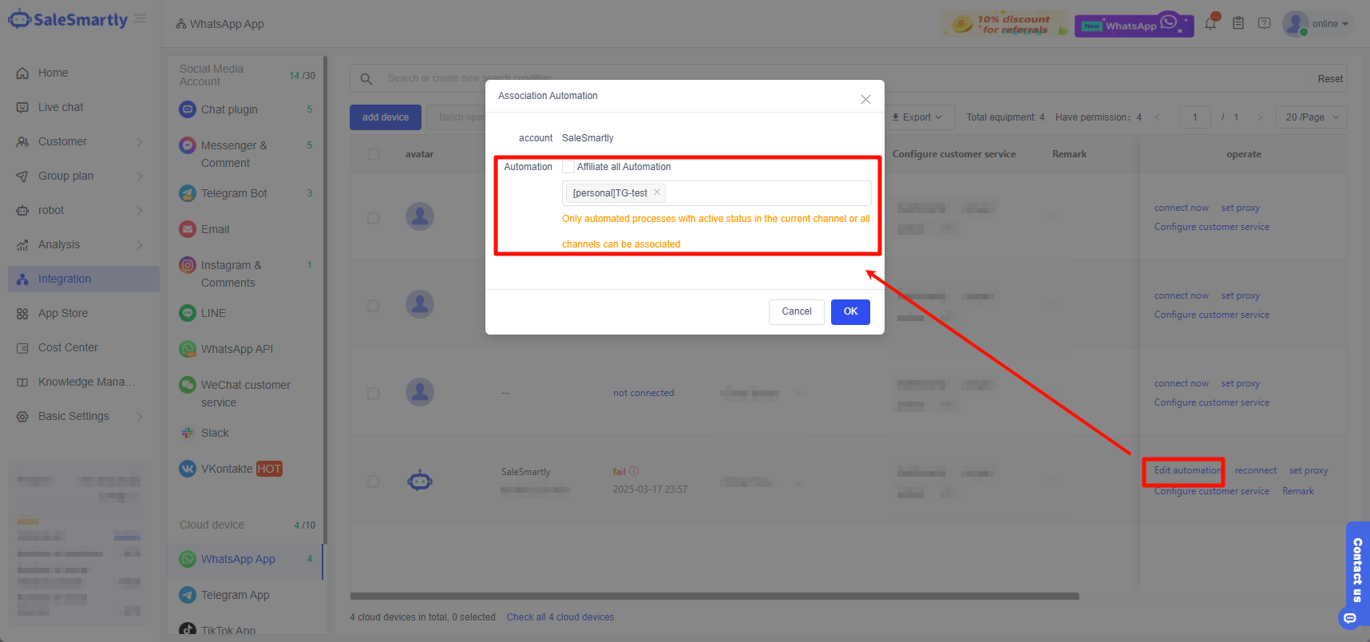Click reconnect in the SaleSmartly row
This screenshot has height=642, width=1370.
coord(1255,470)
